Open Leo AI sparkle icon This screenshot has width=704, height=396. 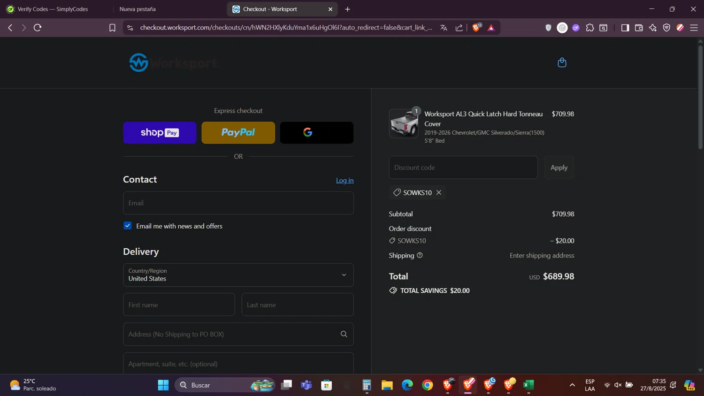pyautogui.click(x=653, y=28)
